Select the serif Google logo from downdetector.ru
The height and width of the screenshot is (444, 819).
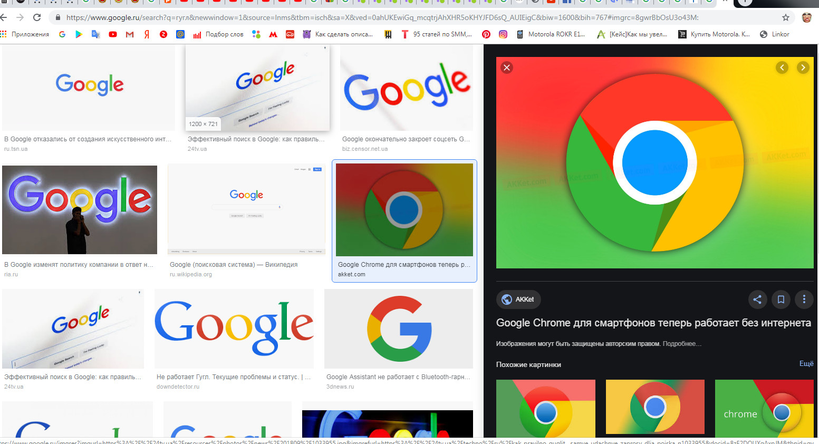[x=234, y=329]
